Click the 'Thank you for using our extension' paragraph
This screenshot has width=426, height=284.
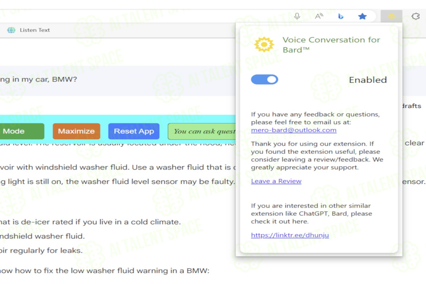[x=317, y=156]
